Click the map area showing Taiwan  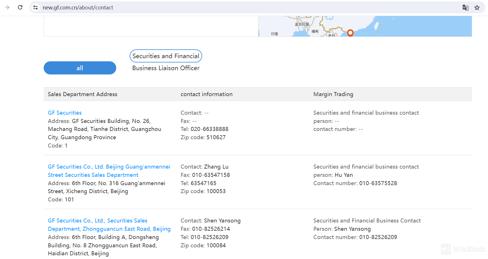[x=377, y=27]
